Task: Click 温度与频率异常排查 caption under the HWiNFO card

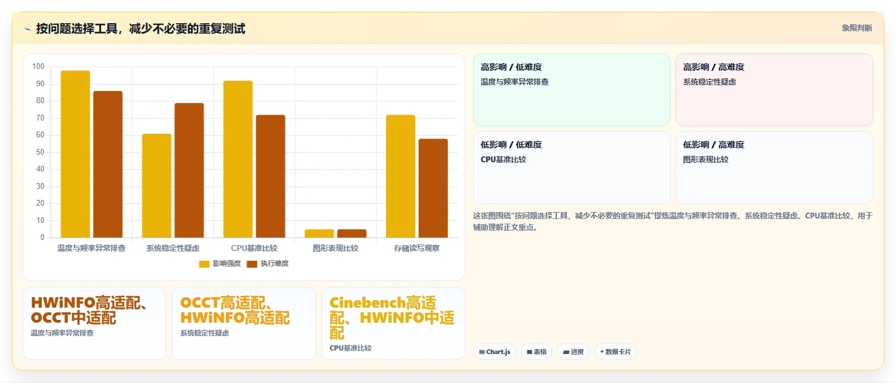Action: 62,333
